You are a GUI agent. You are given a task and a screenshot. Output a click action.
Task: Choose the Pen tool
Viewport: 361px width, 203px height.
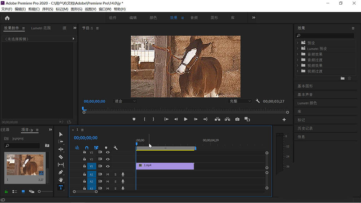tap(61, 172)
